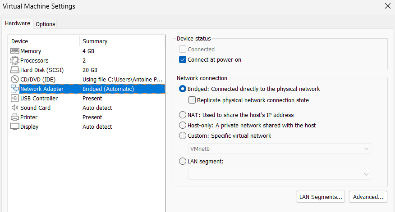This screenshot has width=395, height=212.
Task: Click the USB Controller icon
Action: click(x=14, y=99)
